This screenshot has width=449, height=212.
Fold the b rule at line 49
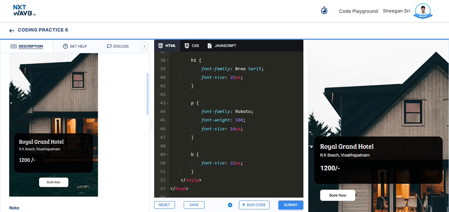(168, 154)
